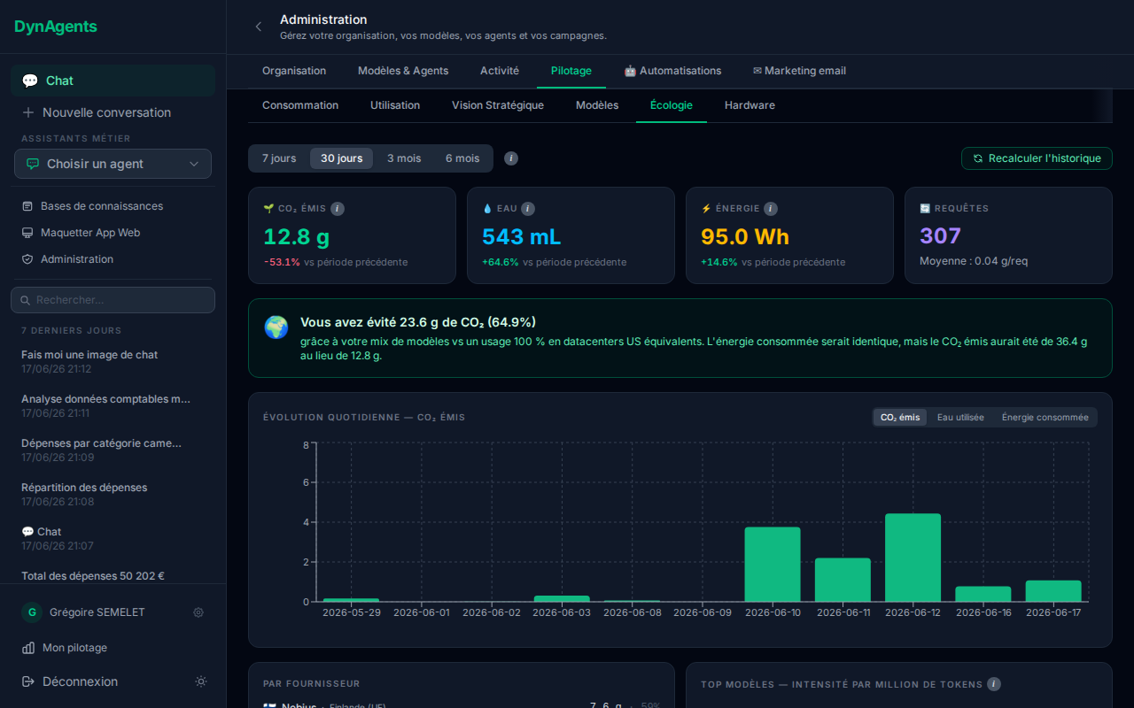1134x708 pixels.
Task: Switch to the Modèles & Agents tab
Action: tap(403, 71)
